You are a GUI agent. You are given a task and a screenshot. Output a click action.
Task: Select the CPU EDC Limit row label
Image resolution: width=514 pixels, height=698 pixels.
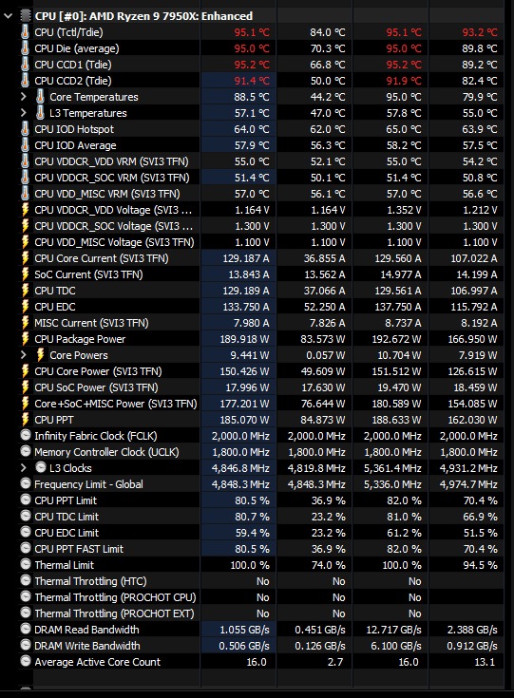[x=67, y=533]
